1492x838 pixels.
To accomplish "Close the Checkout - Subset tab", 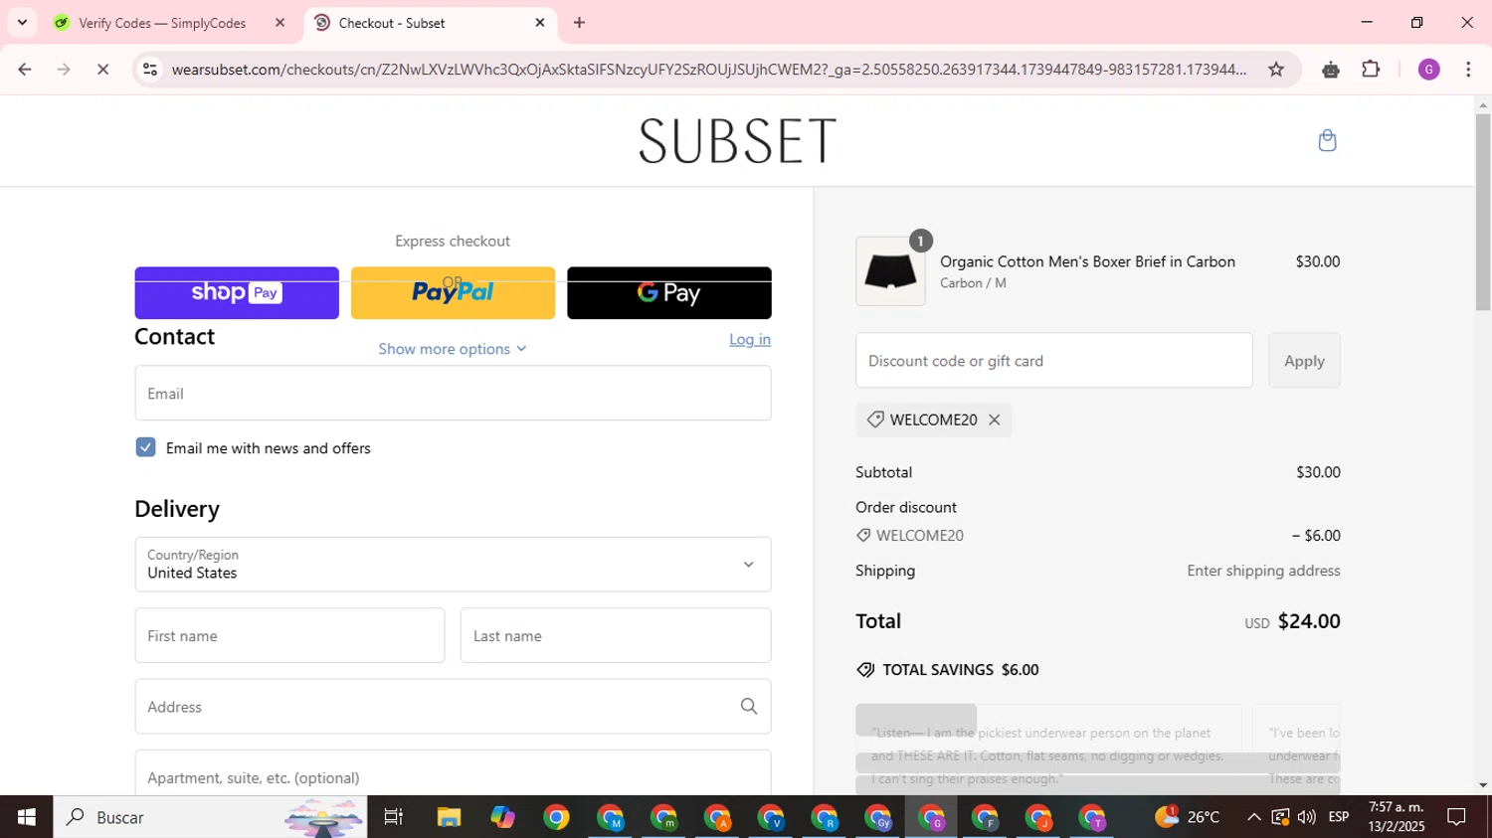I will pyautogui.click(x=540, y=22).
